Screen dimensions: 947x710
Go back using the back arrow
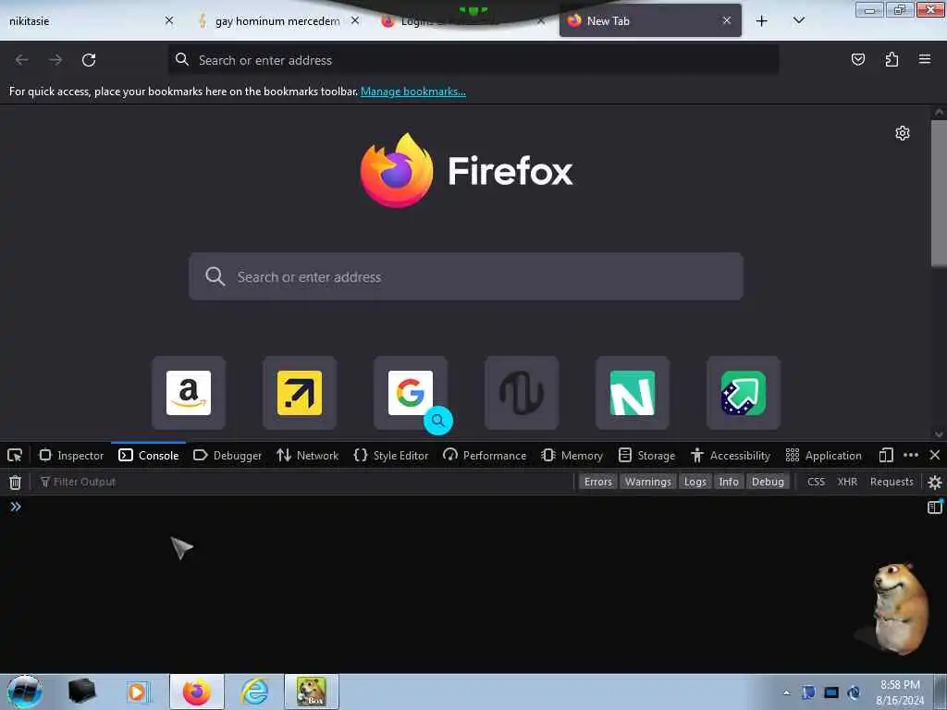(x=22, y=60)
